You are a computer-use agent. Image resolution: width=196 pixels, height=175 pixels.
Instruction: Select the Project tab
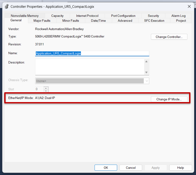pyautogui.click(x=181, y=21)
